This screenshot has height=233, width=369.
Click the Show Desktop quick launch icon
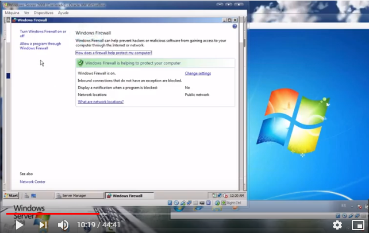tap(34, 196)
